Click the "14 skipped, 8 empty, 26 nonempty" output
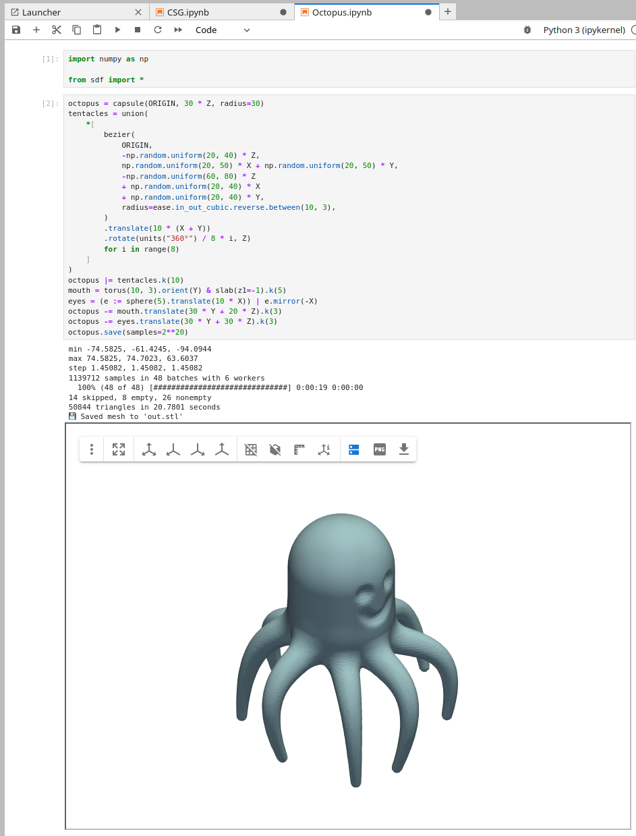This screenshot has width=636, height=836. [140, 397]
